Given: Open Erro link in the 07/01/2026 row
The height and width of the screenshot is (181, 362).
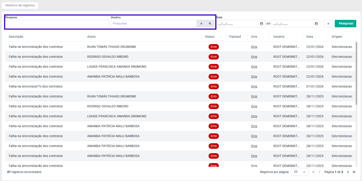Looking at the screenshot, I should [254, 87].
